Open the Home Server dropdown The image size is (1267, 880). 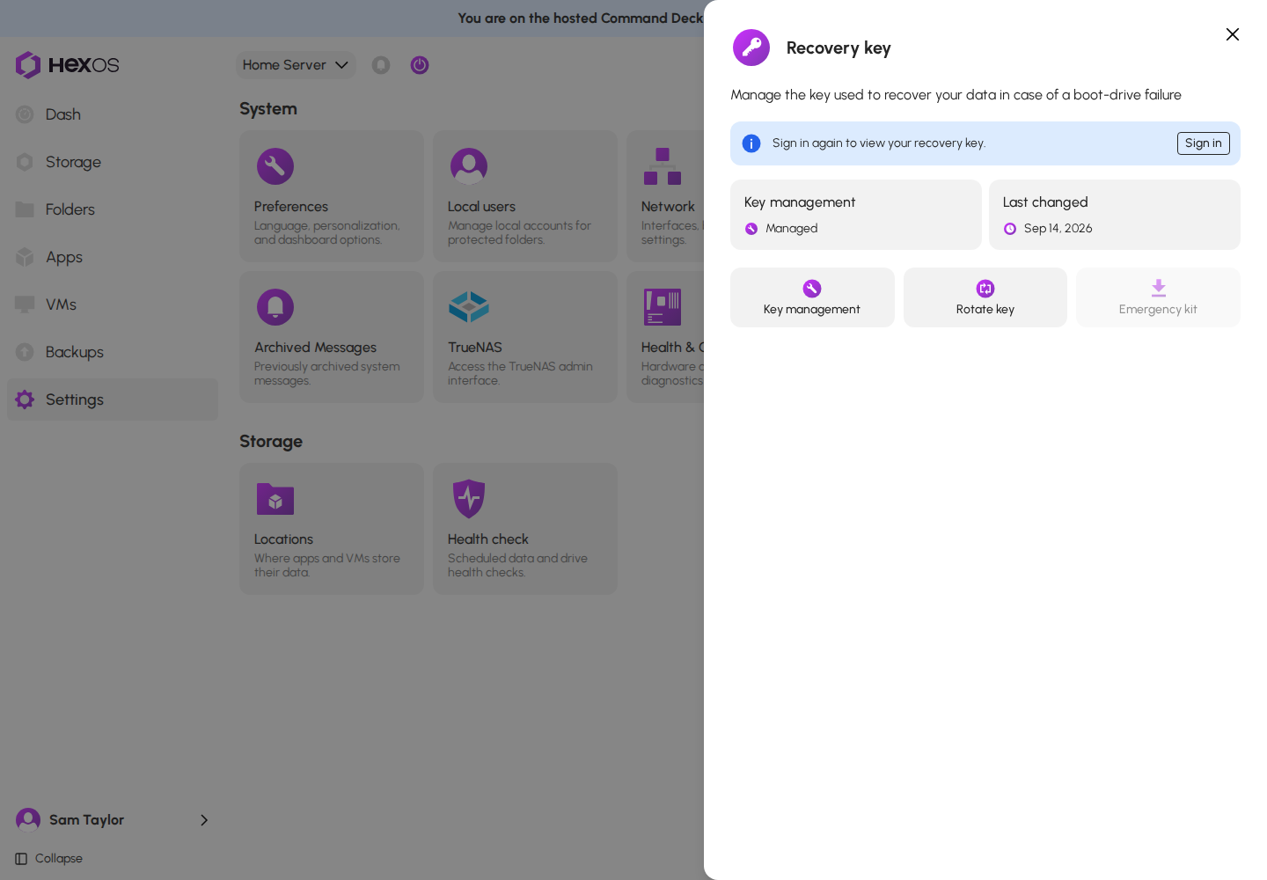[x=296, y=65]
